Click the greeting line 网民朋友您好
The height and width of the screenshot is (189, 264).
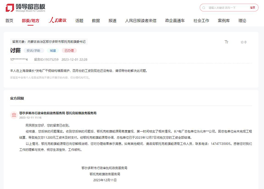click(48, 125)
